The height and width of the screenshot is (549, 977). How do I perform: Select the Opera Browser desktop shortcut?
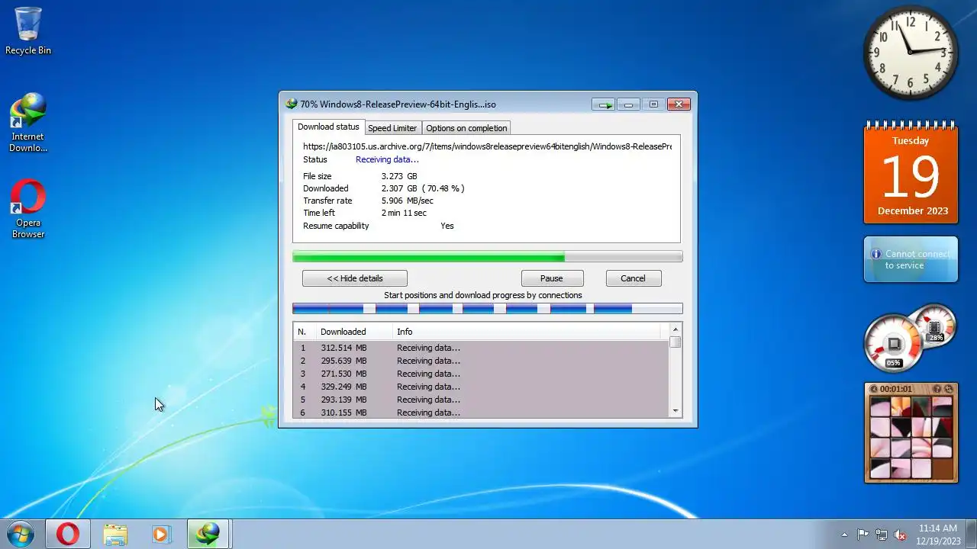[28, 209]
